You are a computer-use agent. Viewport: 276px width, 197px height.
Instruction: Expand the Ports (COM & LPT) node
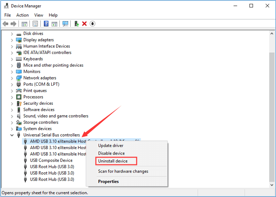[x=12, y=85]
